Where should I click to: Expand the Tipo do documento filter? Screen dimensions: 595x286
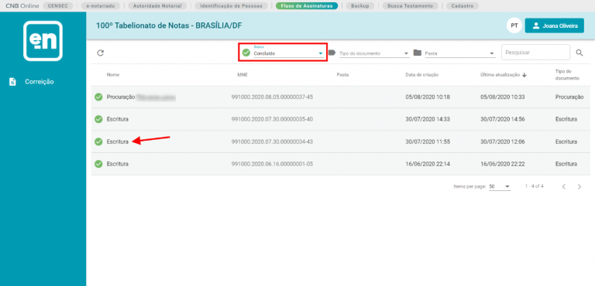373,53
